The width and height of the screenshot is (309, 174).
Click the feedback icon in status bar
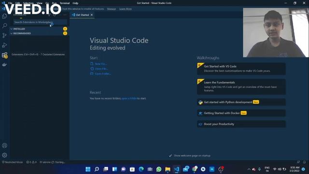click(298, 162)
